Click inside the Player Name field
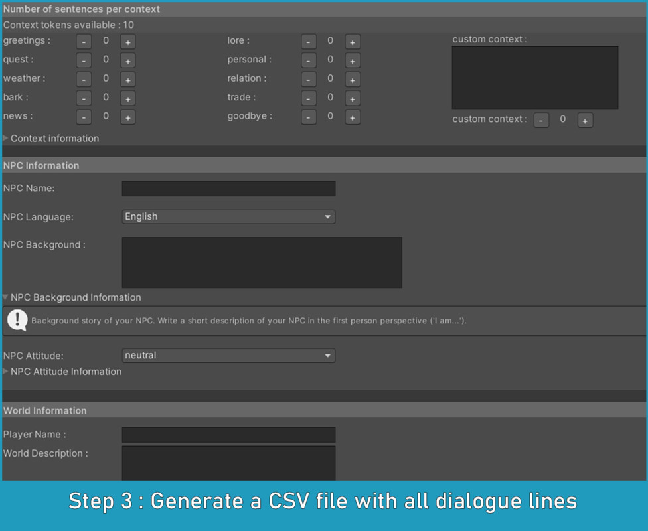 click(x=228, y=434)
